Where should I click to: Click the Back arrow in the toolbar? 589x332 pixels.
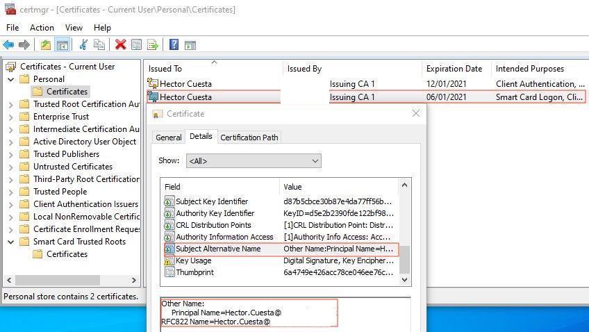pos(8,45)
